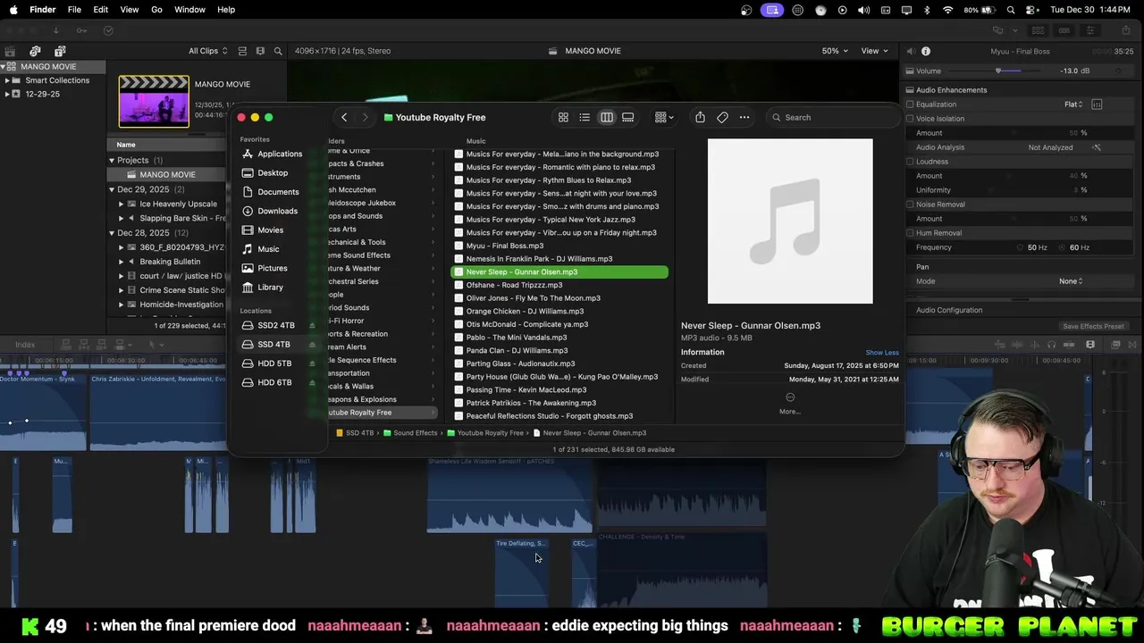The height and width of the screenshot is (643, 1144).
Task: Select the MANGO MOVIE project thumbnail
Action: coord(154,101)
